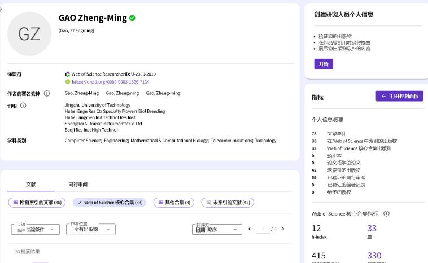Switch to the 同行审阅 tab
The height and width of the screenshot is (263, 428).
coord(78,185)
